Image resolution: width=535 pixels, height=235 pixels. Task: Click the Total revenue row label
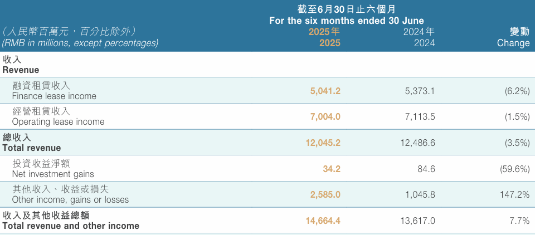pyautogui.click(x=32, y=148)
